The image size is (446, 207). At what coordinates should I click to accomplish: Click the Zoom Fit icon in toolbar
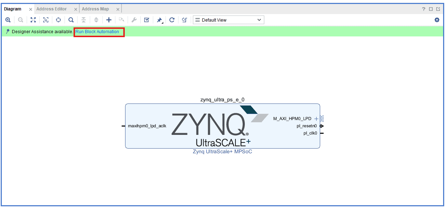tap(33, 20)
